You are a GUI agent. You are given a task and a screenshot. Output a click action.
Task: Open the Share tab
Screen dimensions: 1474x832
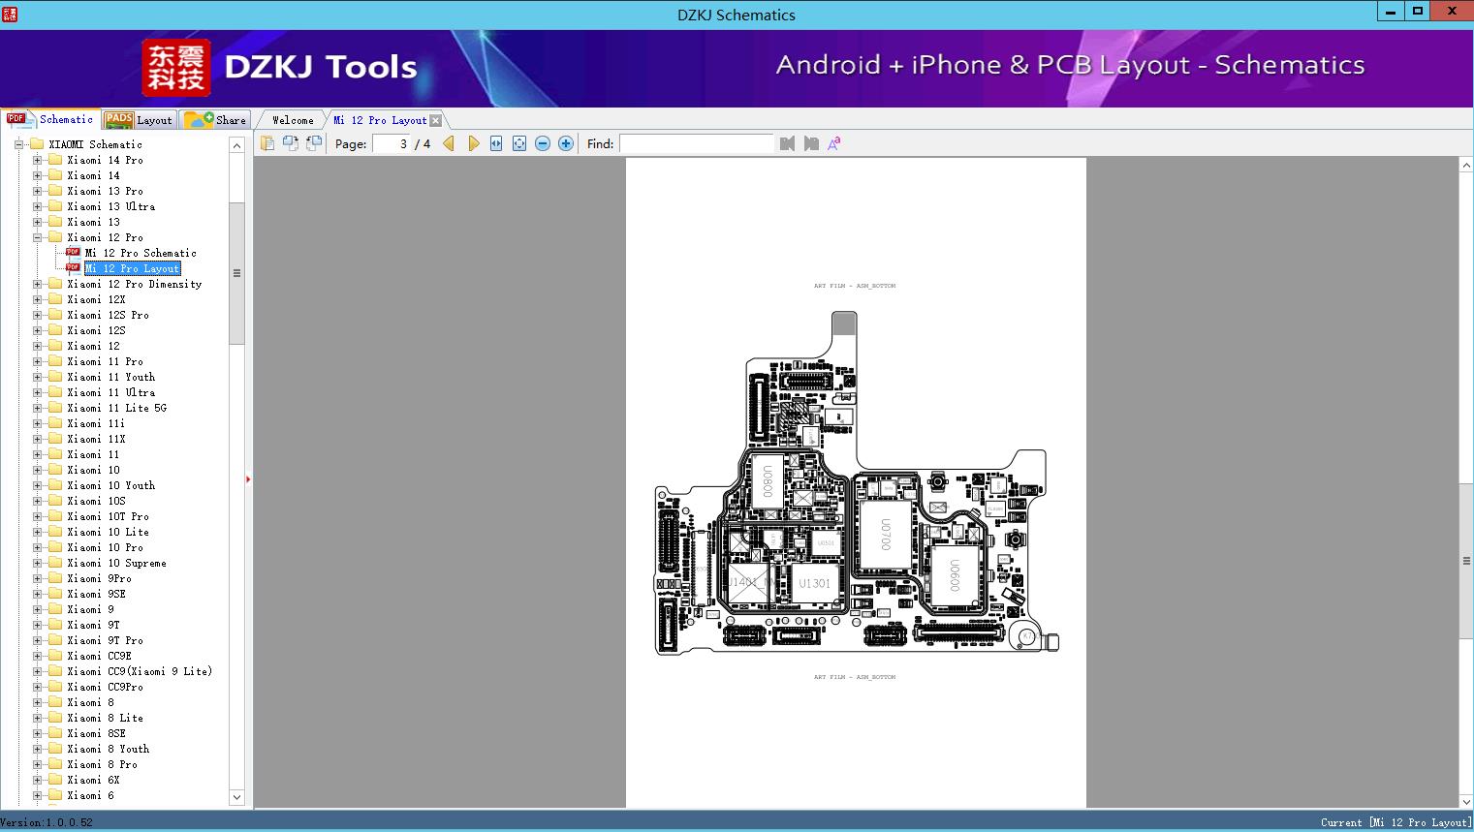(216, 120)
